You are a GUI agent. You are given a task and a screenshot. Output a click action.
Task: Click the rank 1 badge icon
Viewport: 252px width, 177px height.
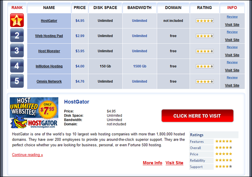[x=17, y=21]
